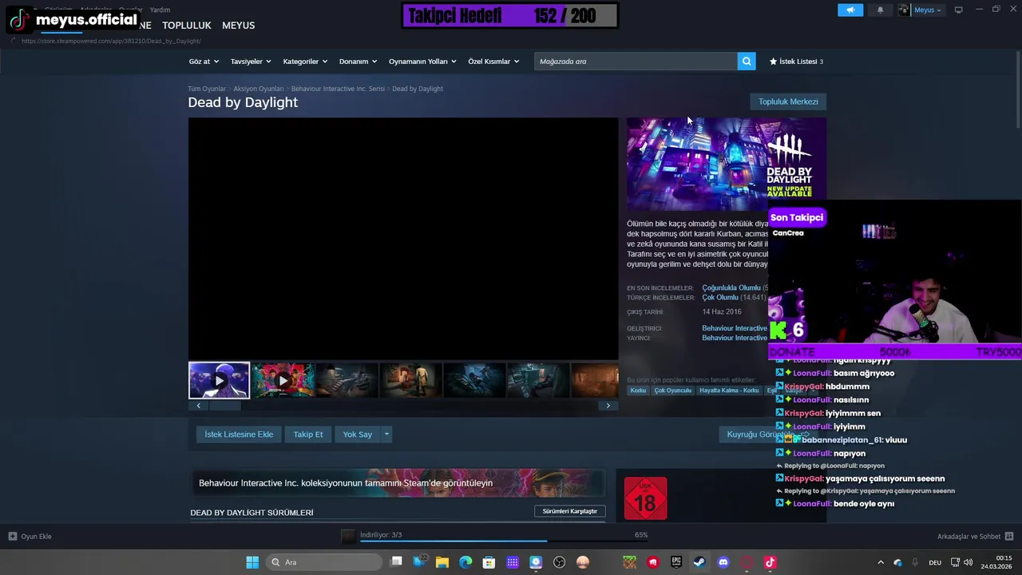Open the Minecraft taskbar icon
Viewport: 1022px width, 575px height.
pos(630,562)
